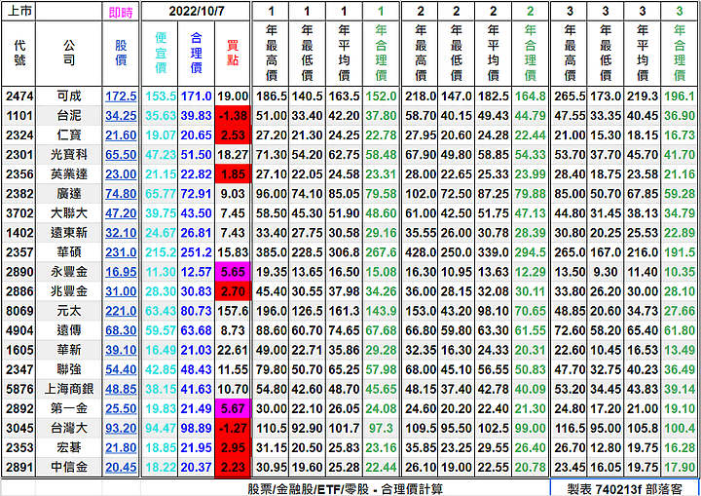Select stock code 8069 cell
The image size is (701, 496).
19,311
